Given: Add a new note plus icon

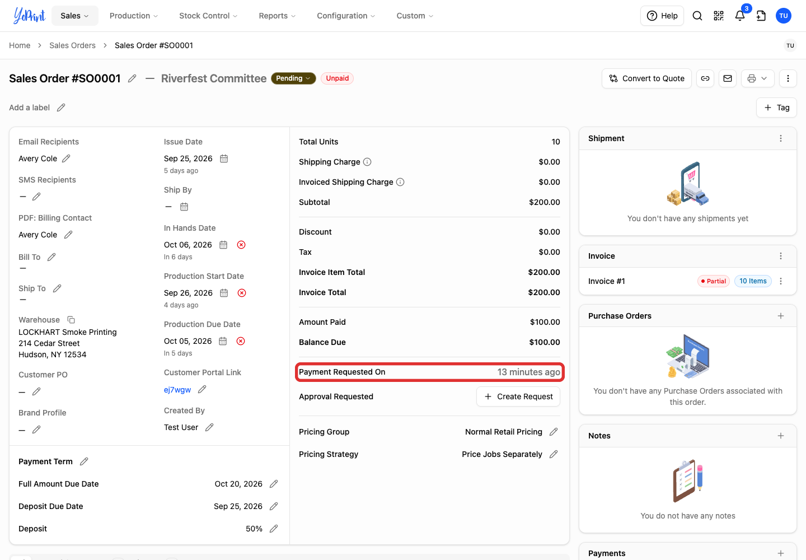Looking at the screenshot, I should click(781, 436).
